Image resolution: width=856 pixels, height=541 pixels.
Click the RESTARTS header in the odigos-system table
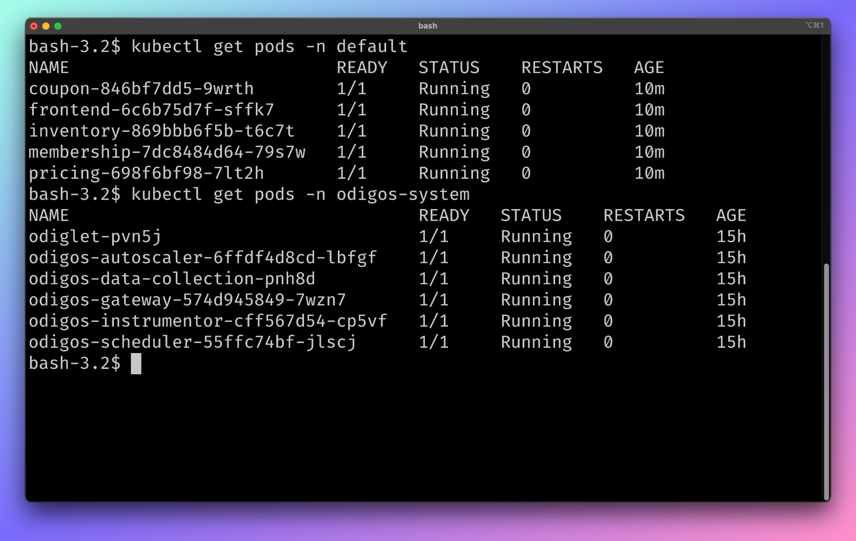(x=644, y=215)
